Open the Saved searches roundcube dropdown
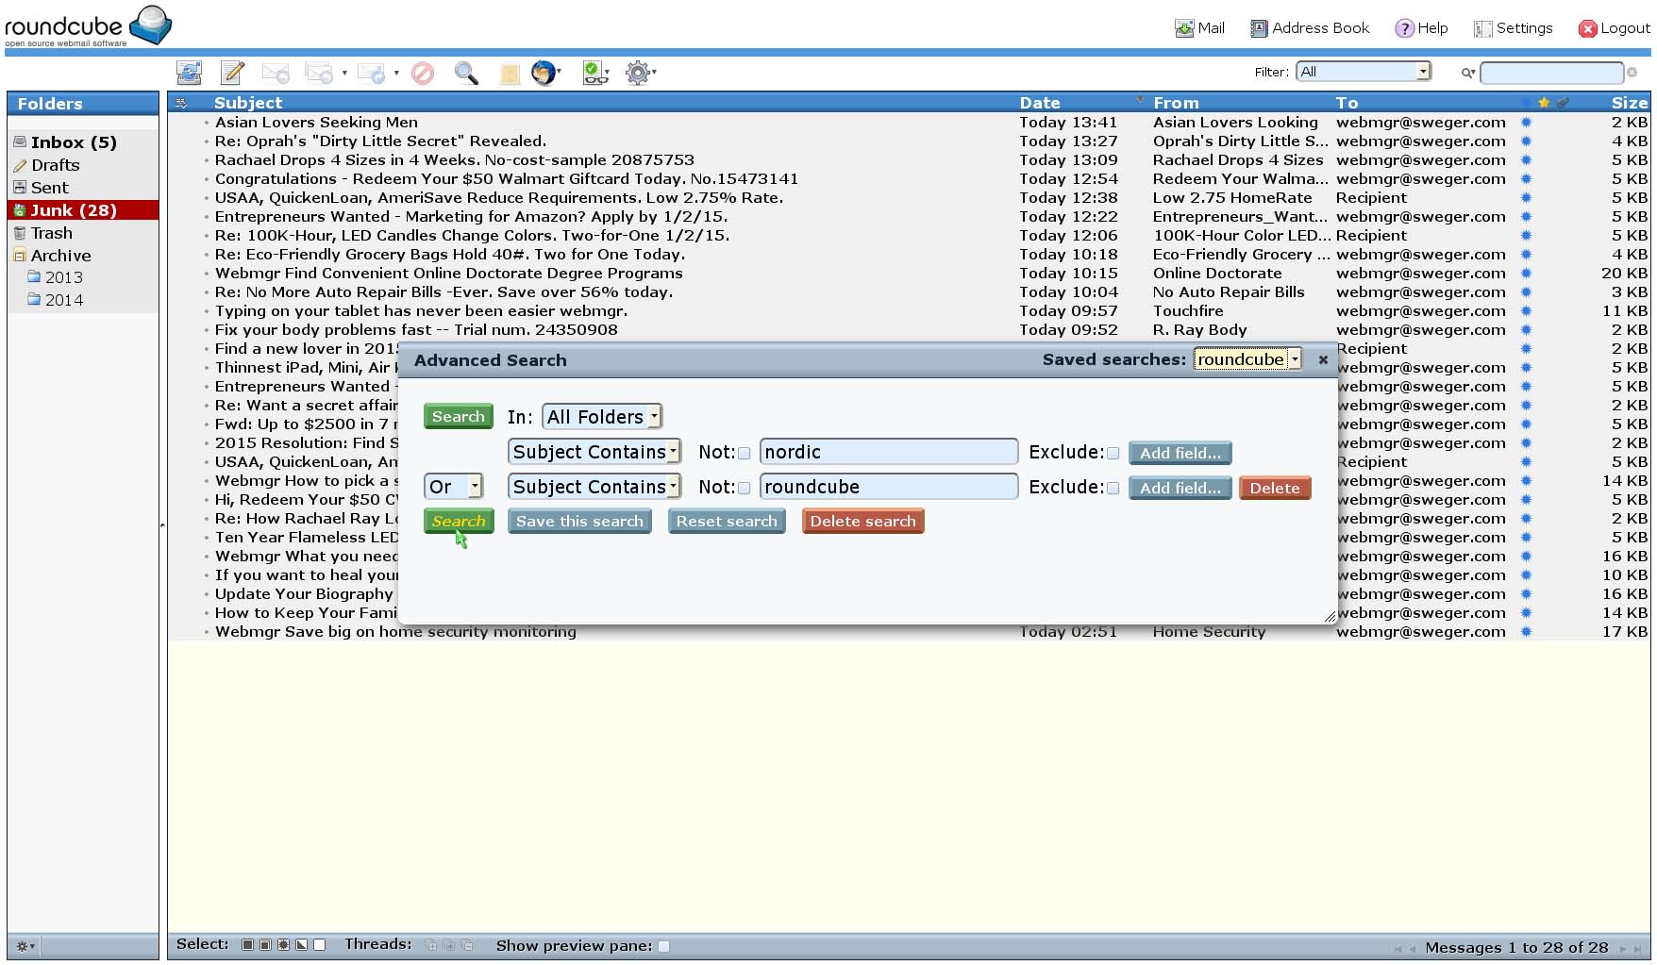The width and height of the screenshot is (1657, 965). point(1247,359)
